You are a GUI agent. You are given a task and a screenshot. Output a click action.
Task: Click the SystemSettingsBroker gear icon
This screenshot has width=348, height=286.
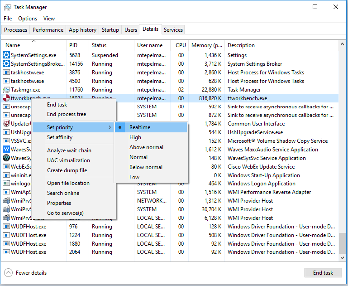[6, 64]
